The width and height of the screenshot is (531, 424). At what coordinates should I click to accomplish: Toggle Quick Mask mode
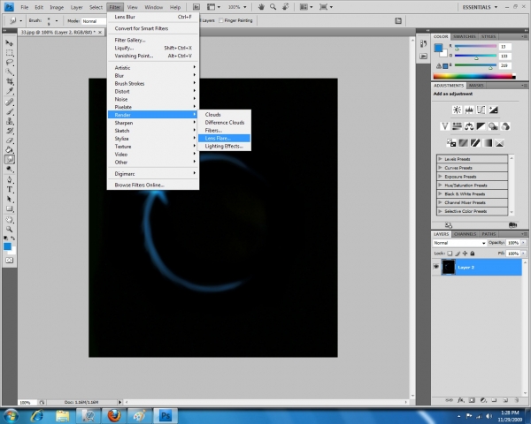[x=10, y=261]
